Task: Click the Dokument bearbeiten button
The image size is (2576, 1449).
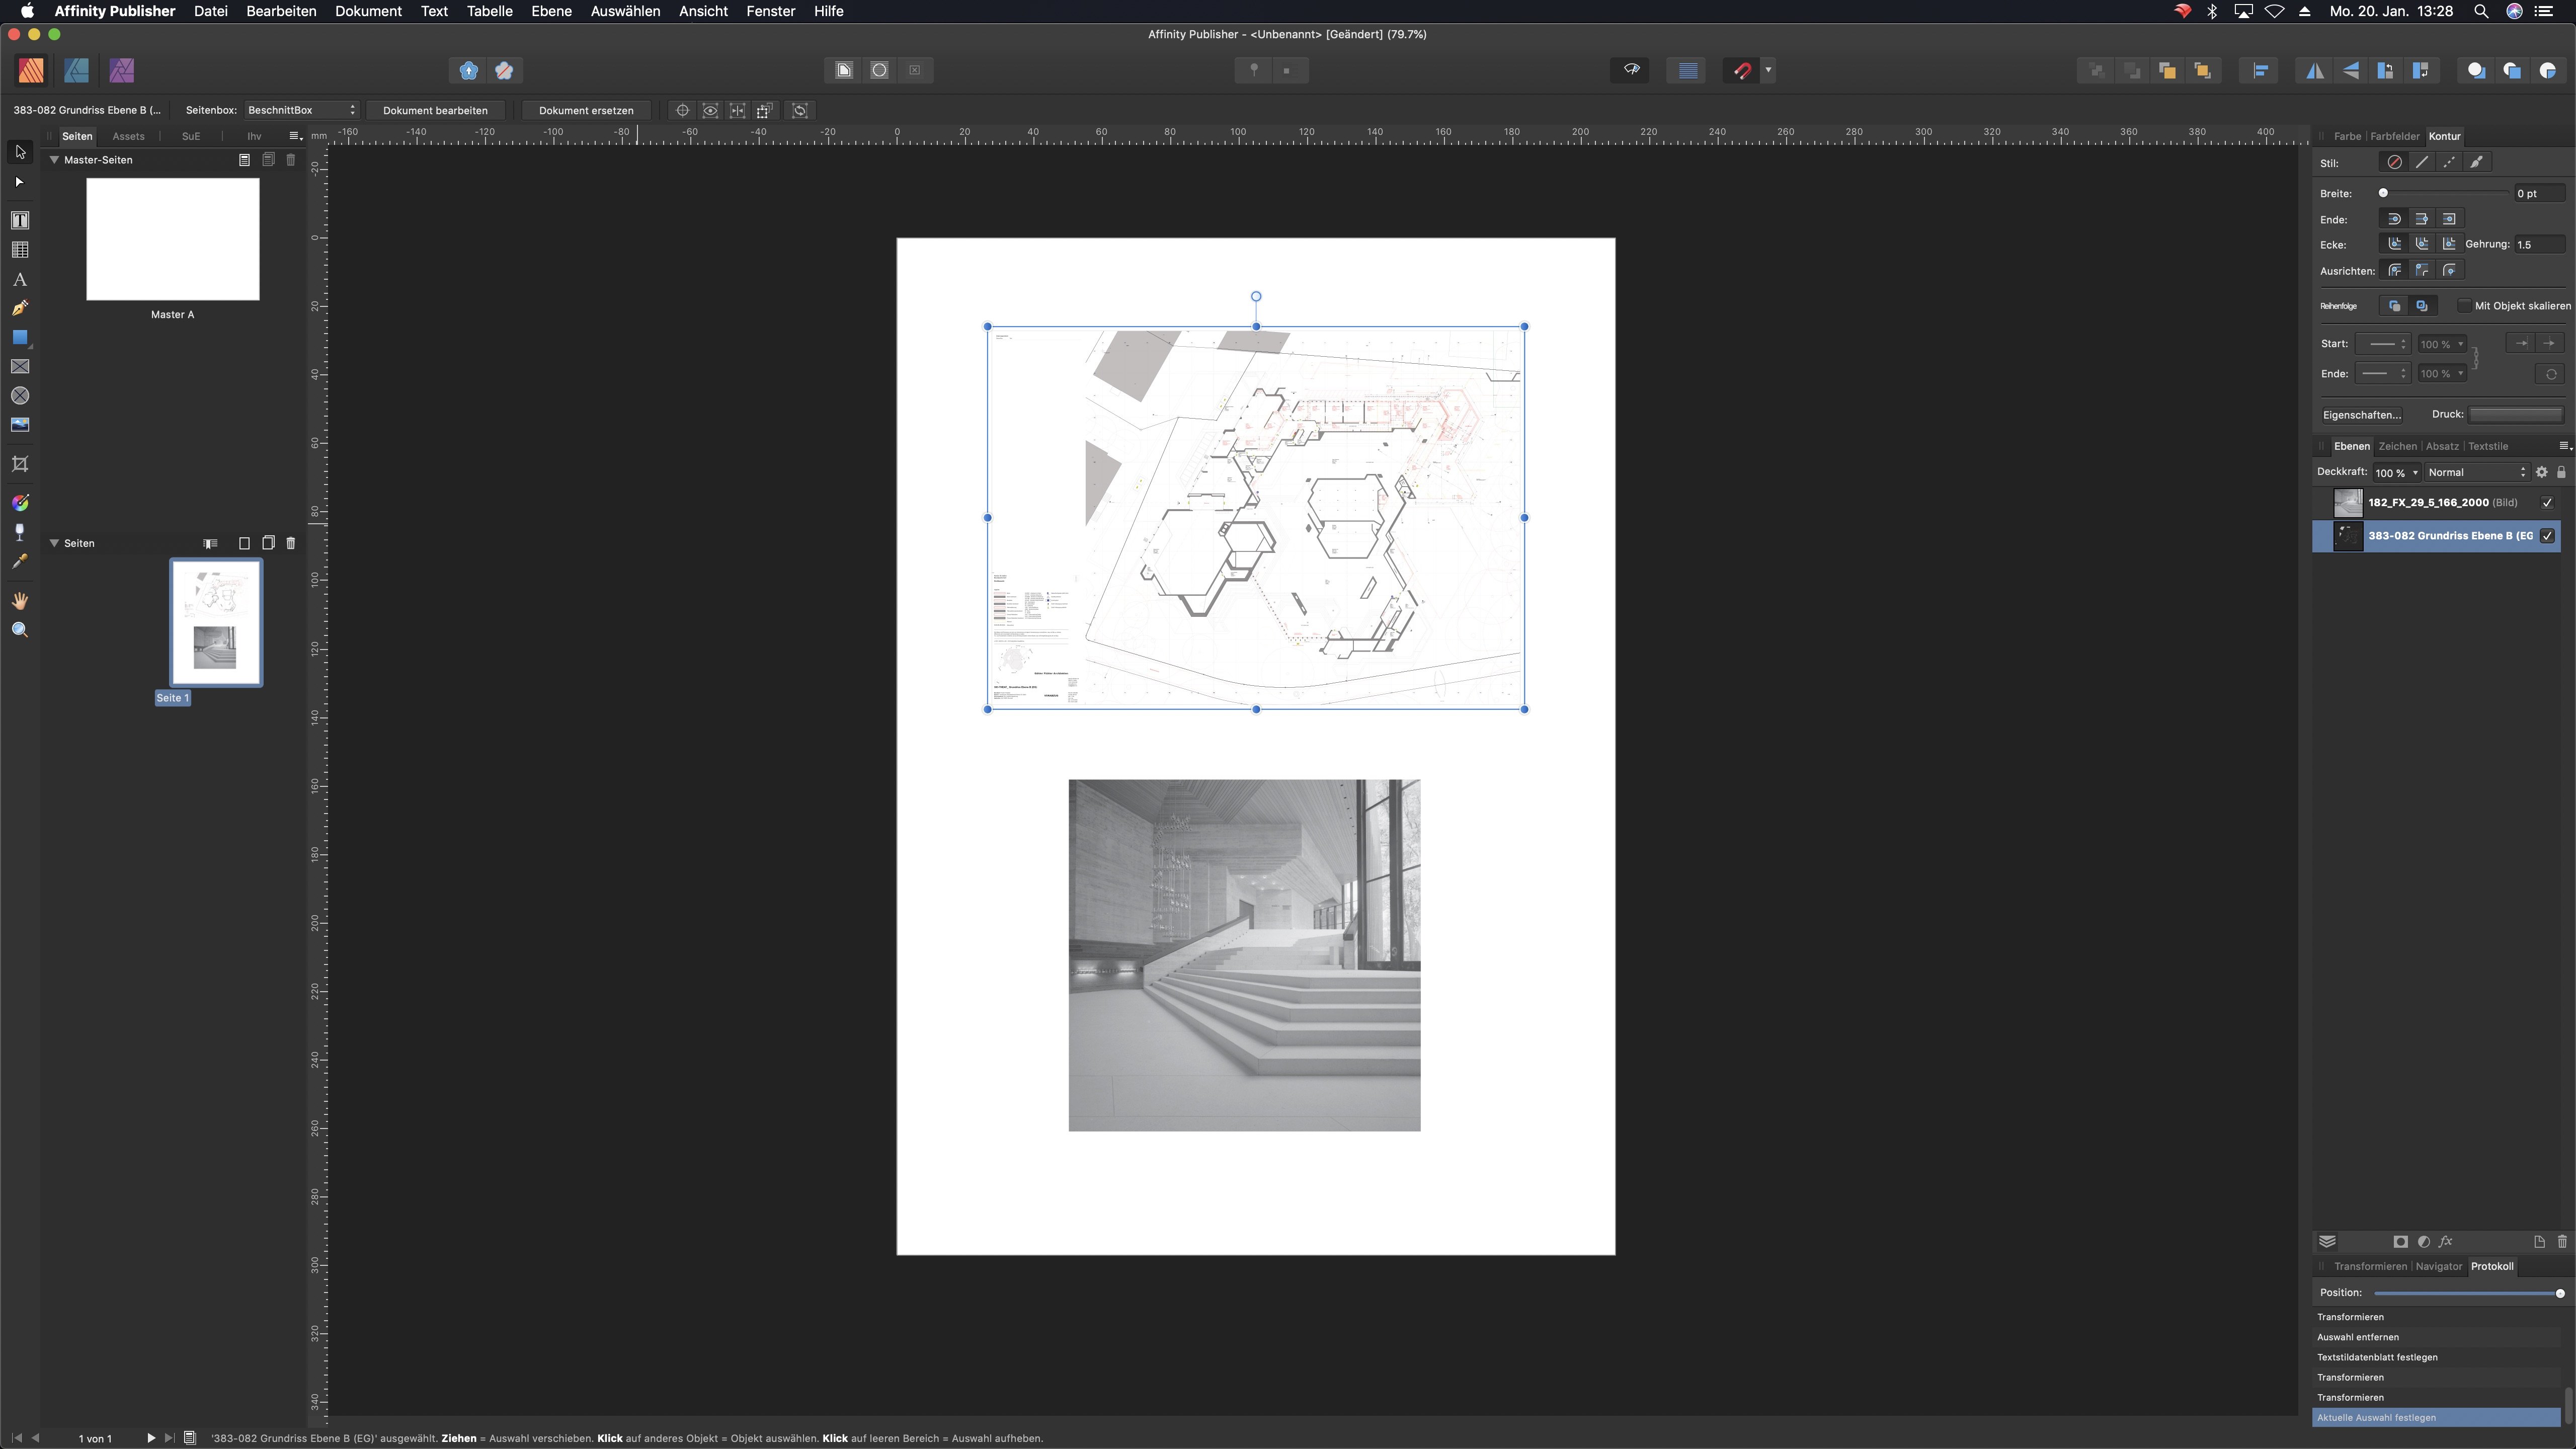Action: pyautogui.click(x=435, y=110)
